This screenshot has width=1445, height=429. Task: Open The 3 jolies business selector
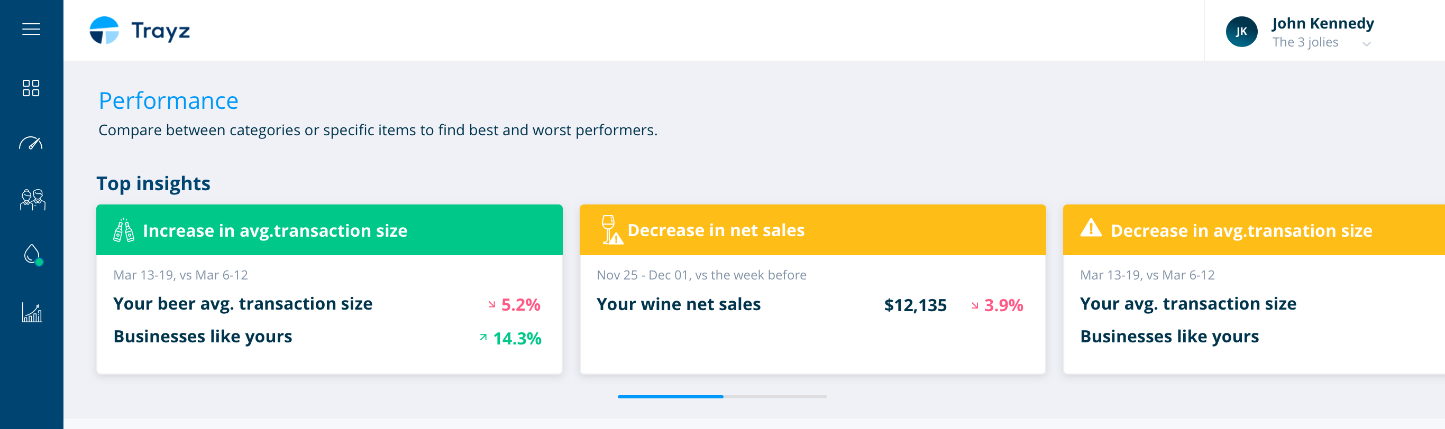[x=1305, y=42]
